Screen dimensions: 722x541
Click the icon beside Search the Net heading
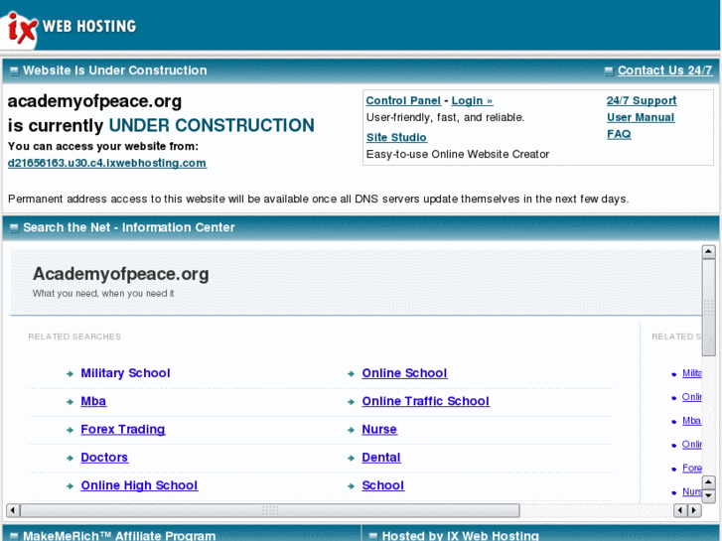pos(14,228)
